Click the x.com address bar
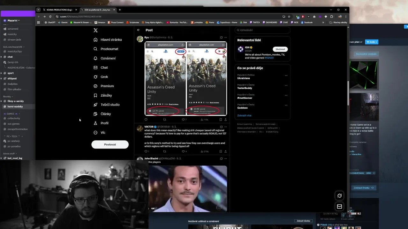This screenshot has height=229, width=408. click(169, 17)
